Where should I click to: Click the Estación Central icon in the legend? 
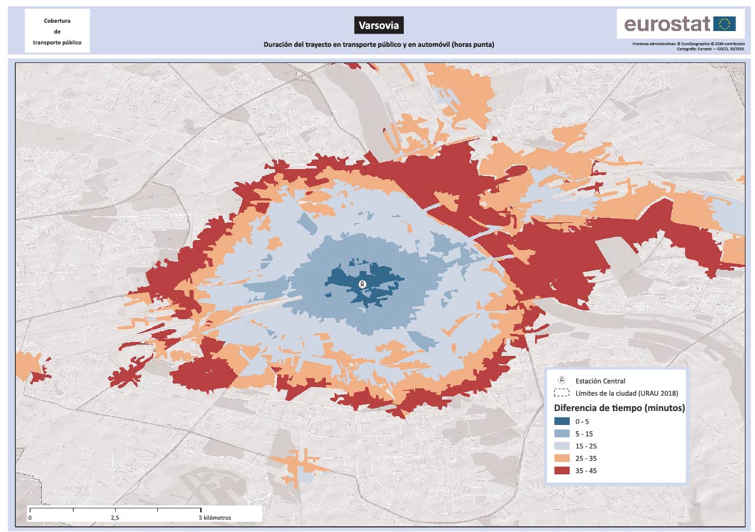tap(562, 381)
